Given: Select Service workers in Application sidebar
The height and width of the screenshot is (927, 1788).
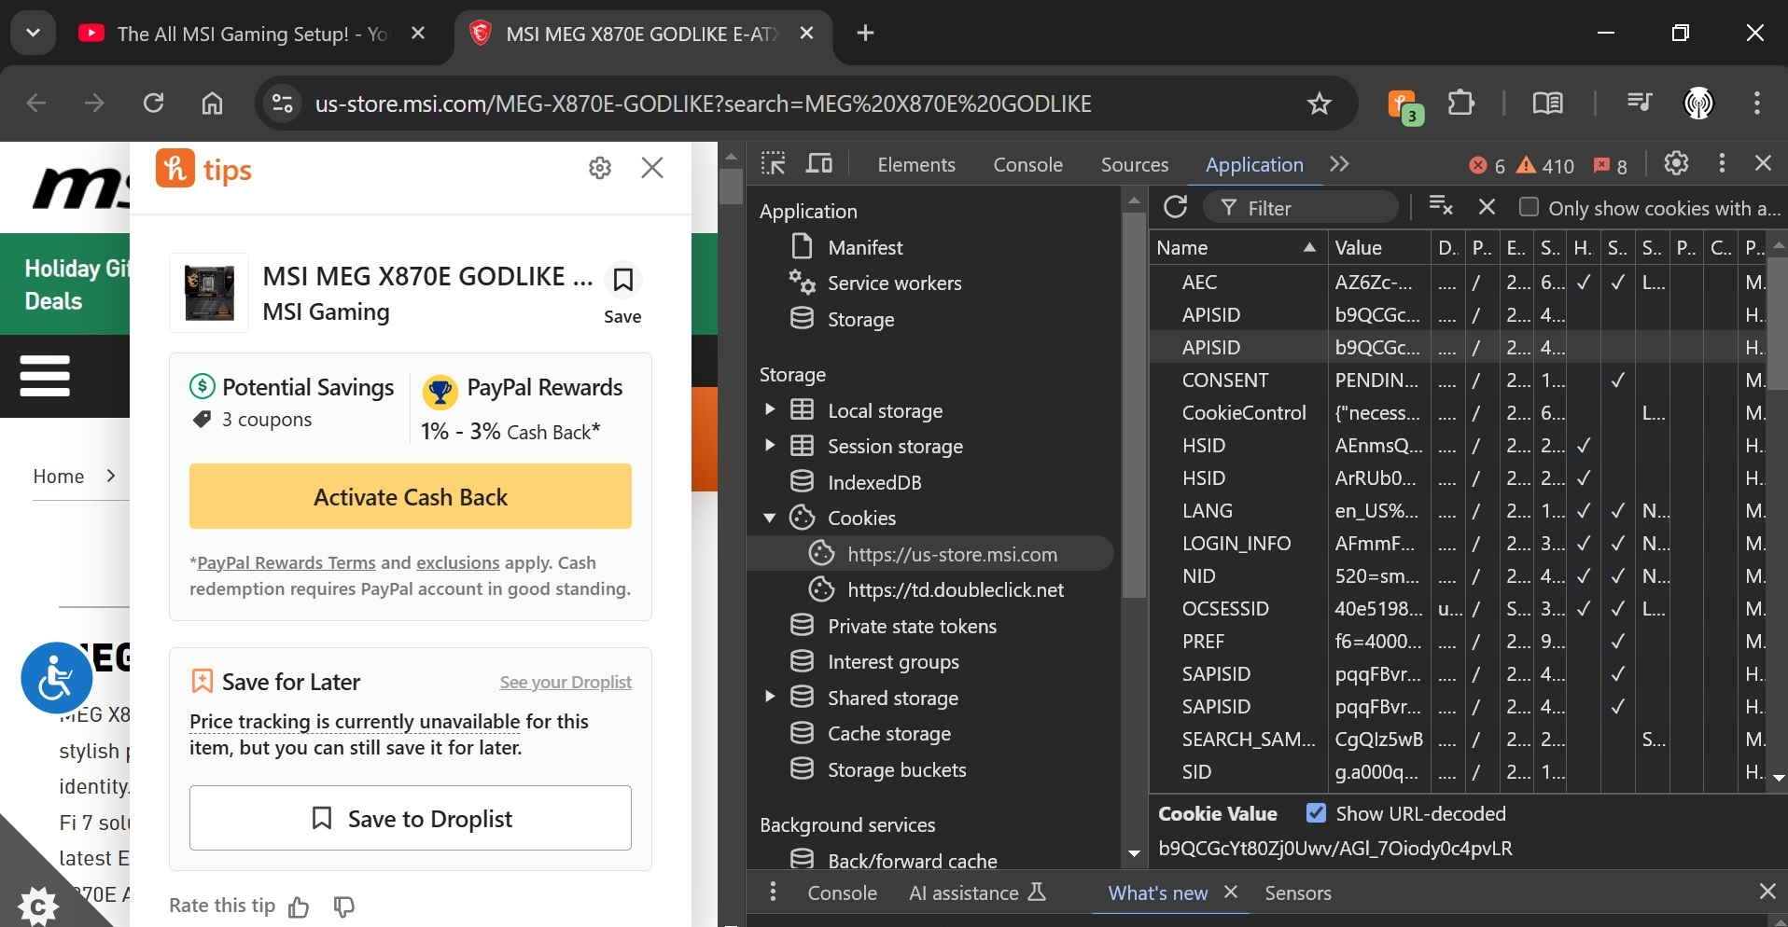Looking at the screenshot, I should [894, 283].
